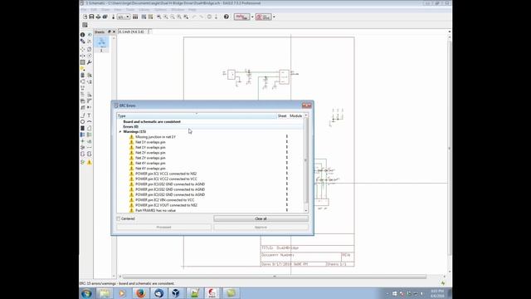Sort by the Sheet column header
The image size is (531, 299).
[282, 116]
